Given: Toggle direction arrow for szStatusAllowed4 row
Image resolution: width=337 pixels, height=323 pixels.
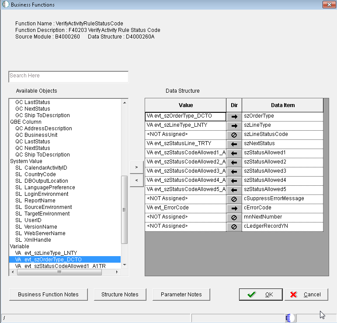Looking at the screenshot, I should pyautogui.click(x=234, y=181).
